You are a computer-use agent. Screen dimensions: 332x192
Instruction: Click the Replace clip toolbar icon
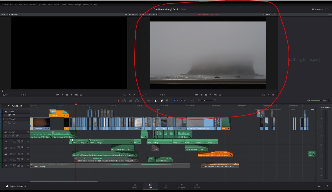click(x=149, y=100)
